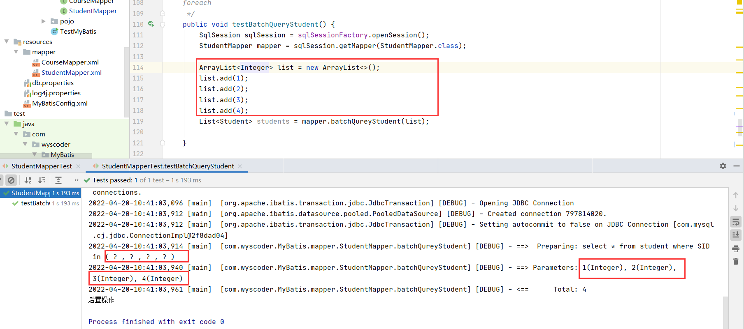Open CourseMapper.xml file
This screenshot has width=744, height=329.
(x=70, y=62)
